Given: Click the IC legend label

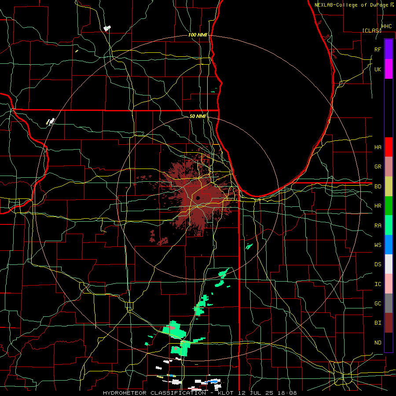Looking at the screenshot, I should [x=378, y=284].
